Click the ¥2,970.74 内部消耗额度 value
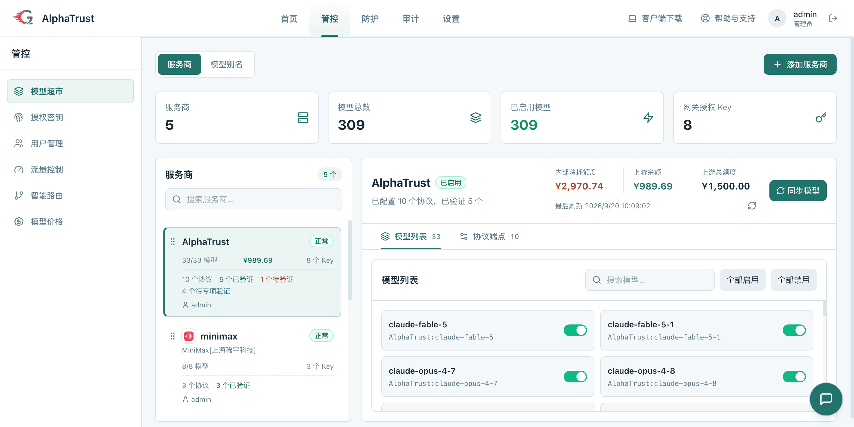Image resolution: width=854 pixels, height=427 pixels. point(579,186)
